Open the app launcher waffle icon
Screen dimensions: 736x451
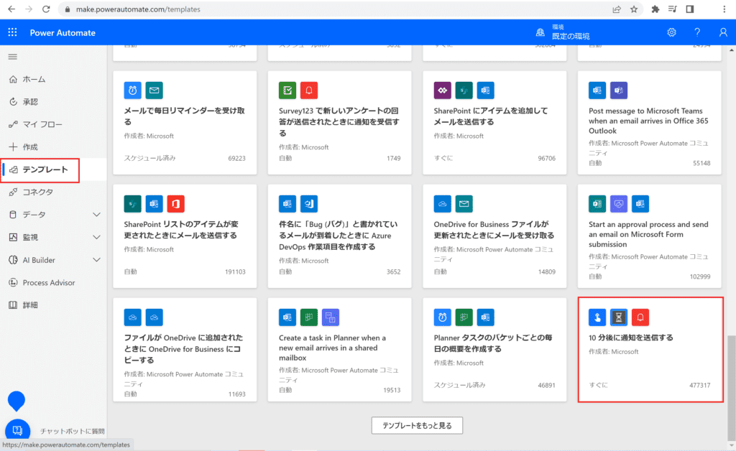[x=12, y=32]
